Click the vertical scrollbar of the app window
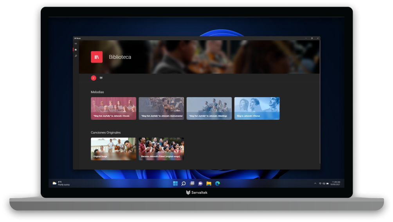393x222 pixels. point(320,102)
